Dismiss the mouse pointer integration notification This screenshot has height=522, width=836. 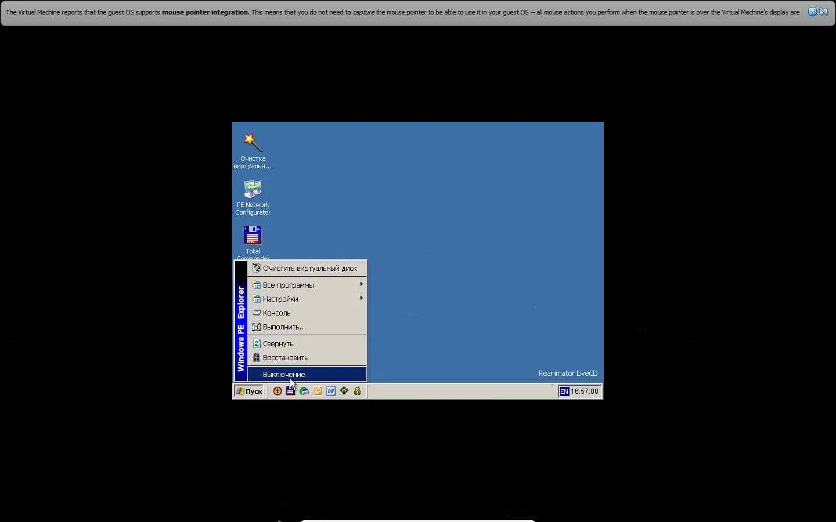coord(812,12)
